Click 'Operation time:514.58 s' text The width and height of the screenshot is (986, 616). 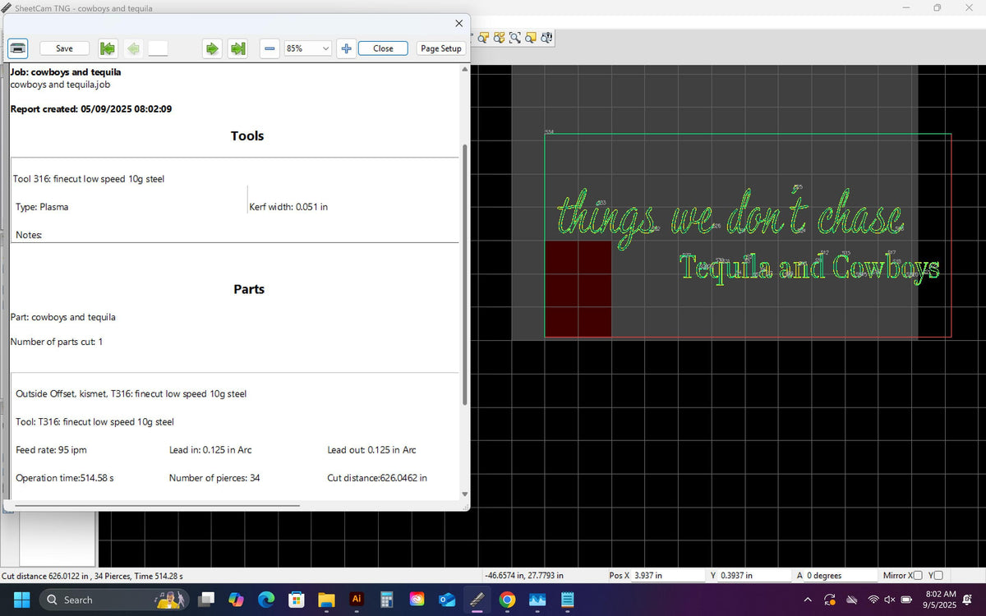point(64,478)
